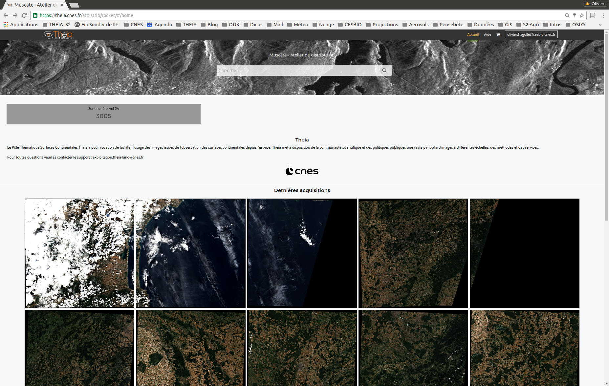The image size is (609, 386).
Task: Open the Chrome three-dot menu
Action: (x=603, y=15)
